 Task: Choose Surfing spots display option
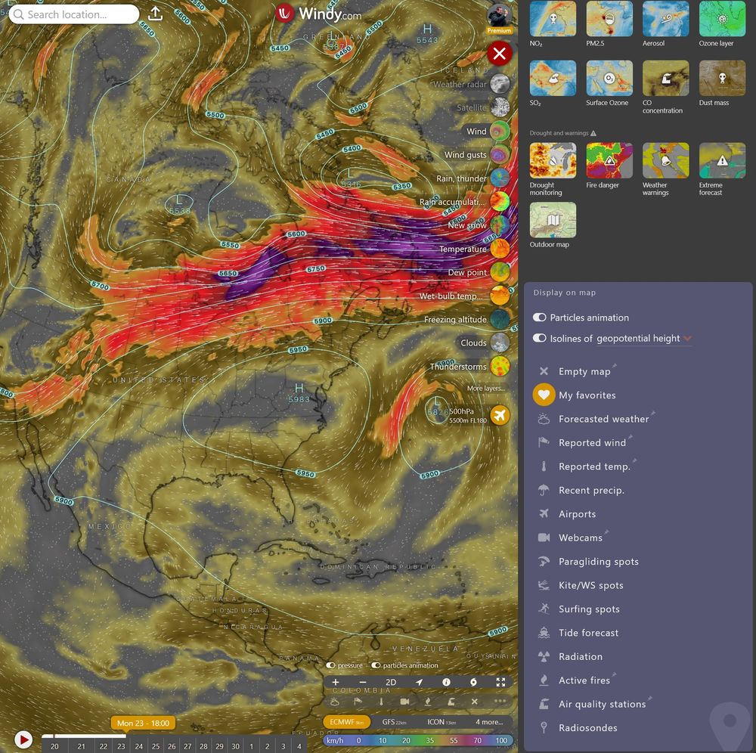[x=589, y=609]
